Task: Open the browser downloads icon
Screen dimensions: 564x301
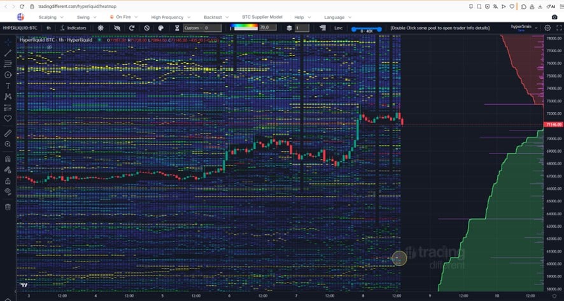Action: click(x=540, y=6)
